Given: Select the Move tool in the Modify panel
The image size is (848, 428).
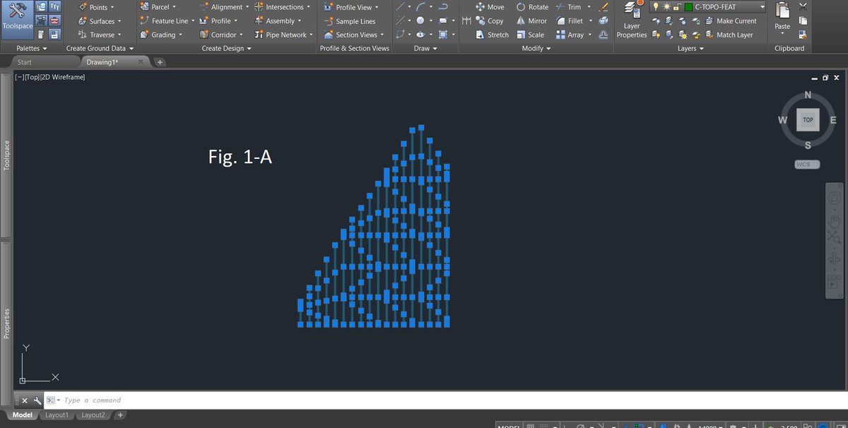Looking at the screenshot, I should click(490, 6).
